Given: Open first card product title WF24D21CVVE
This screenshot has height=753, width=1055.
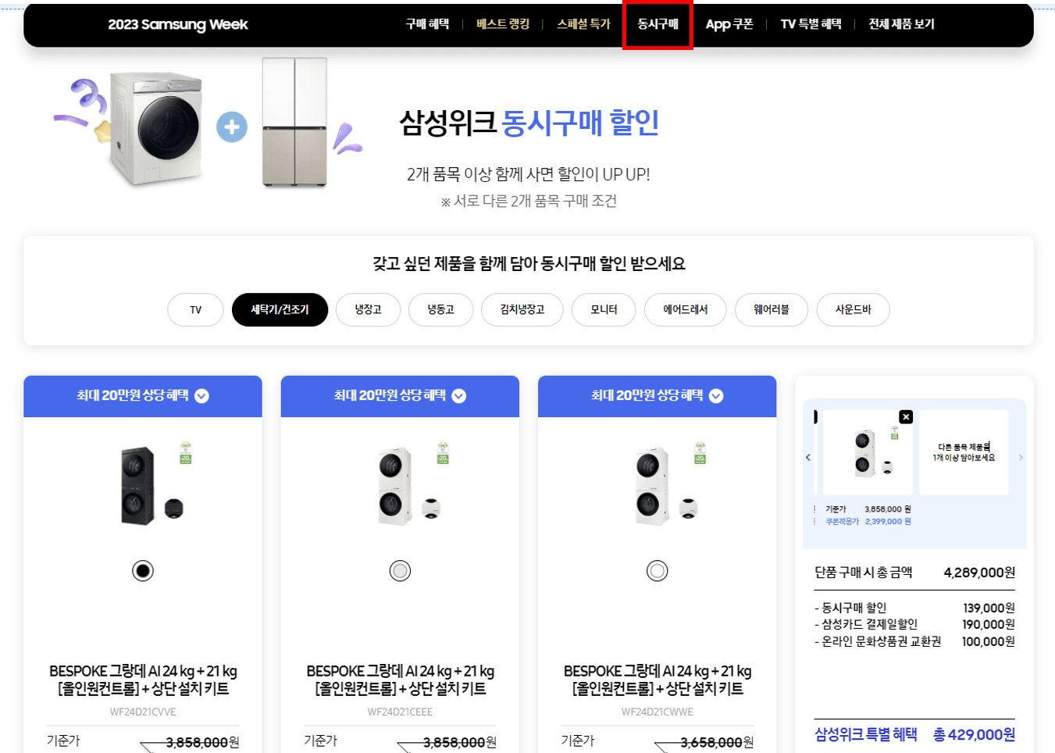Looking at the screenshot, I should point(143,680).
